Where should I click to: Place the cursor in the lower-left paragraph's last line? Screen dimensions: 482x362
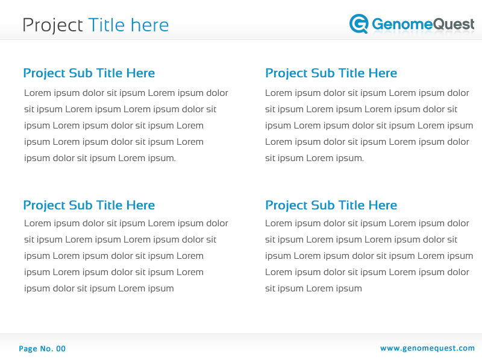pyautogui.click(x=99, y=288)
